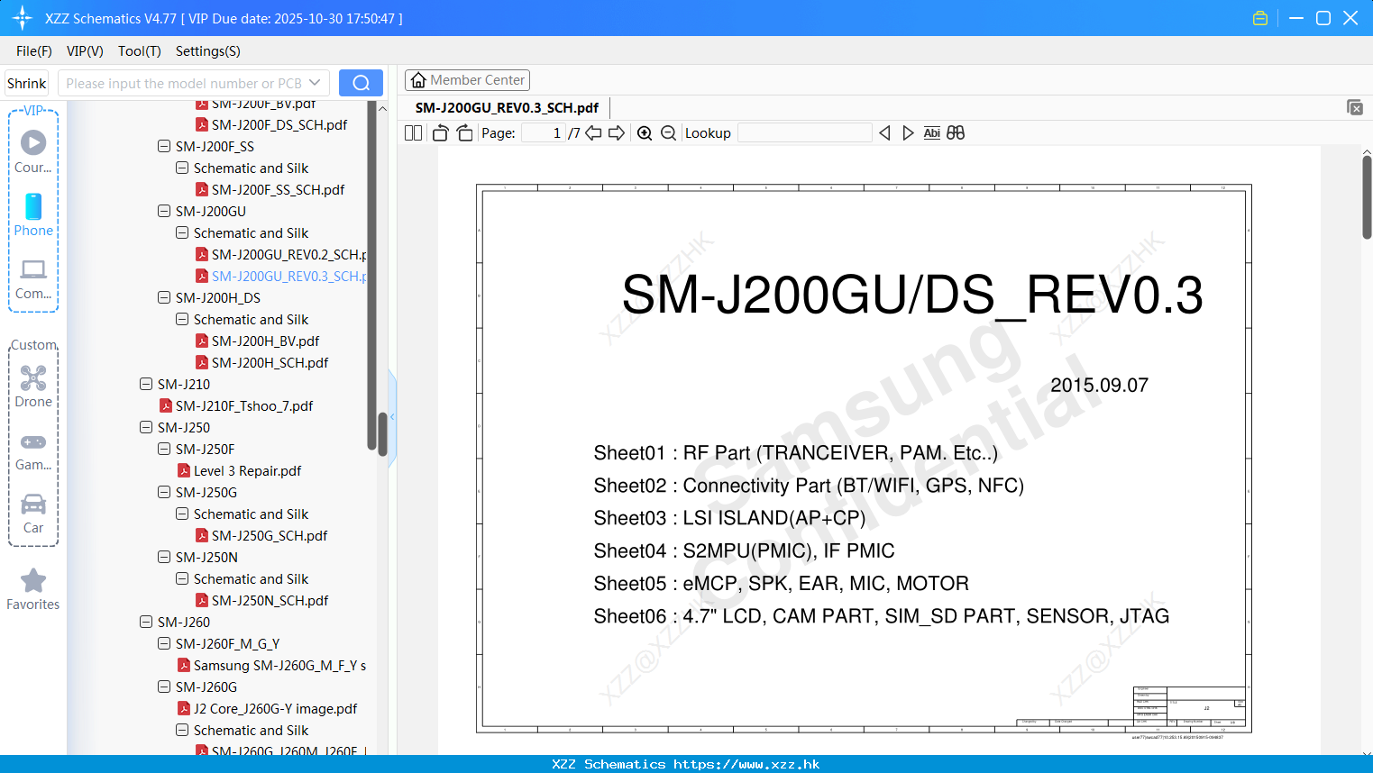The width and height of the screenshot is (1373, 773).
Task: Rotate page clockwise icon
Action: [464, 133]
